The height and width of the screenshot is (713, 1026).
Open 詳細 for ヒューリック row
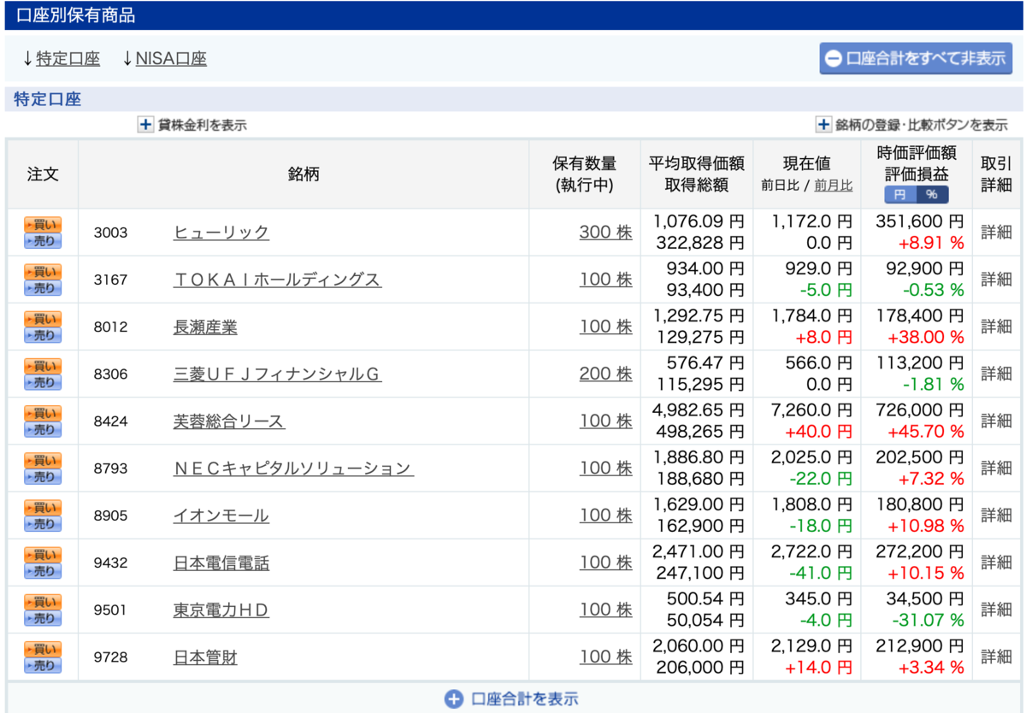(x=996, y=233)
